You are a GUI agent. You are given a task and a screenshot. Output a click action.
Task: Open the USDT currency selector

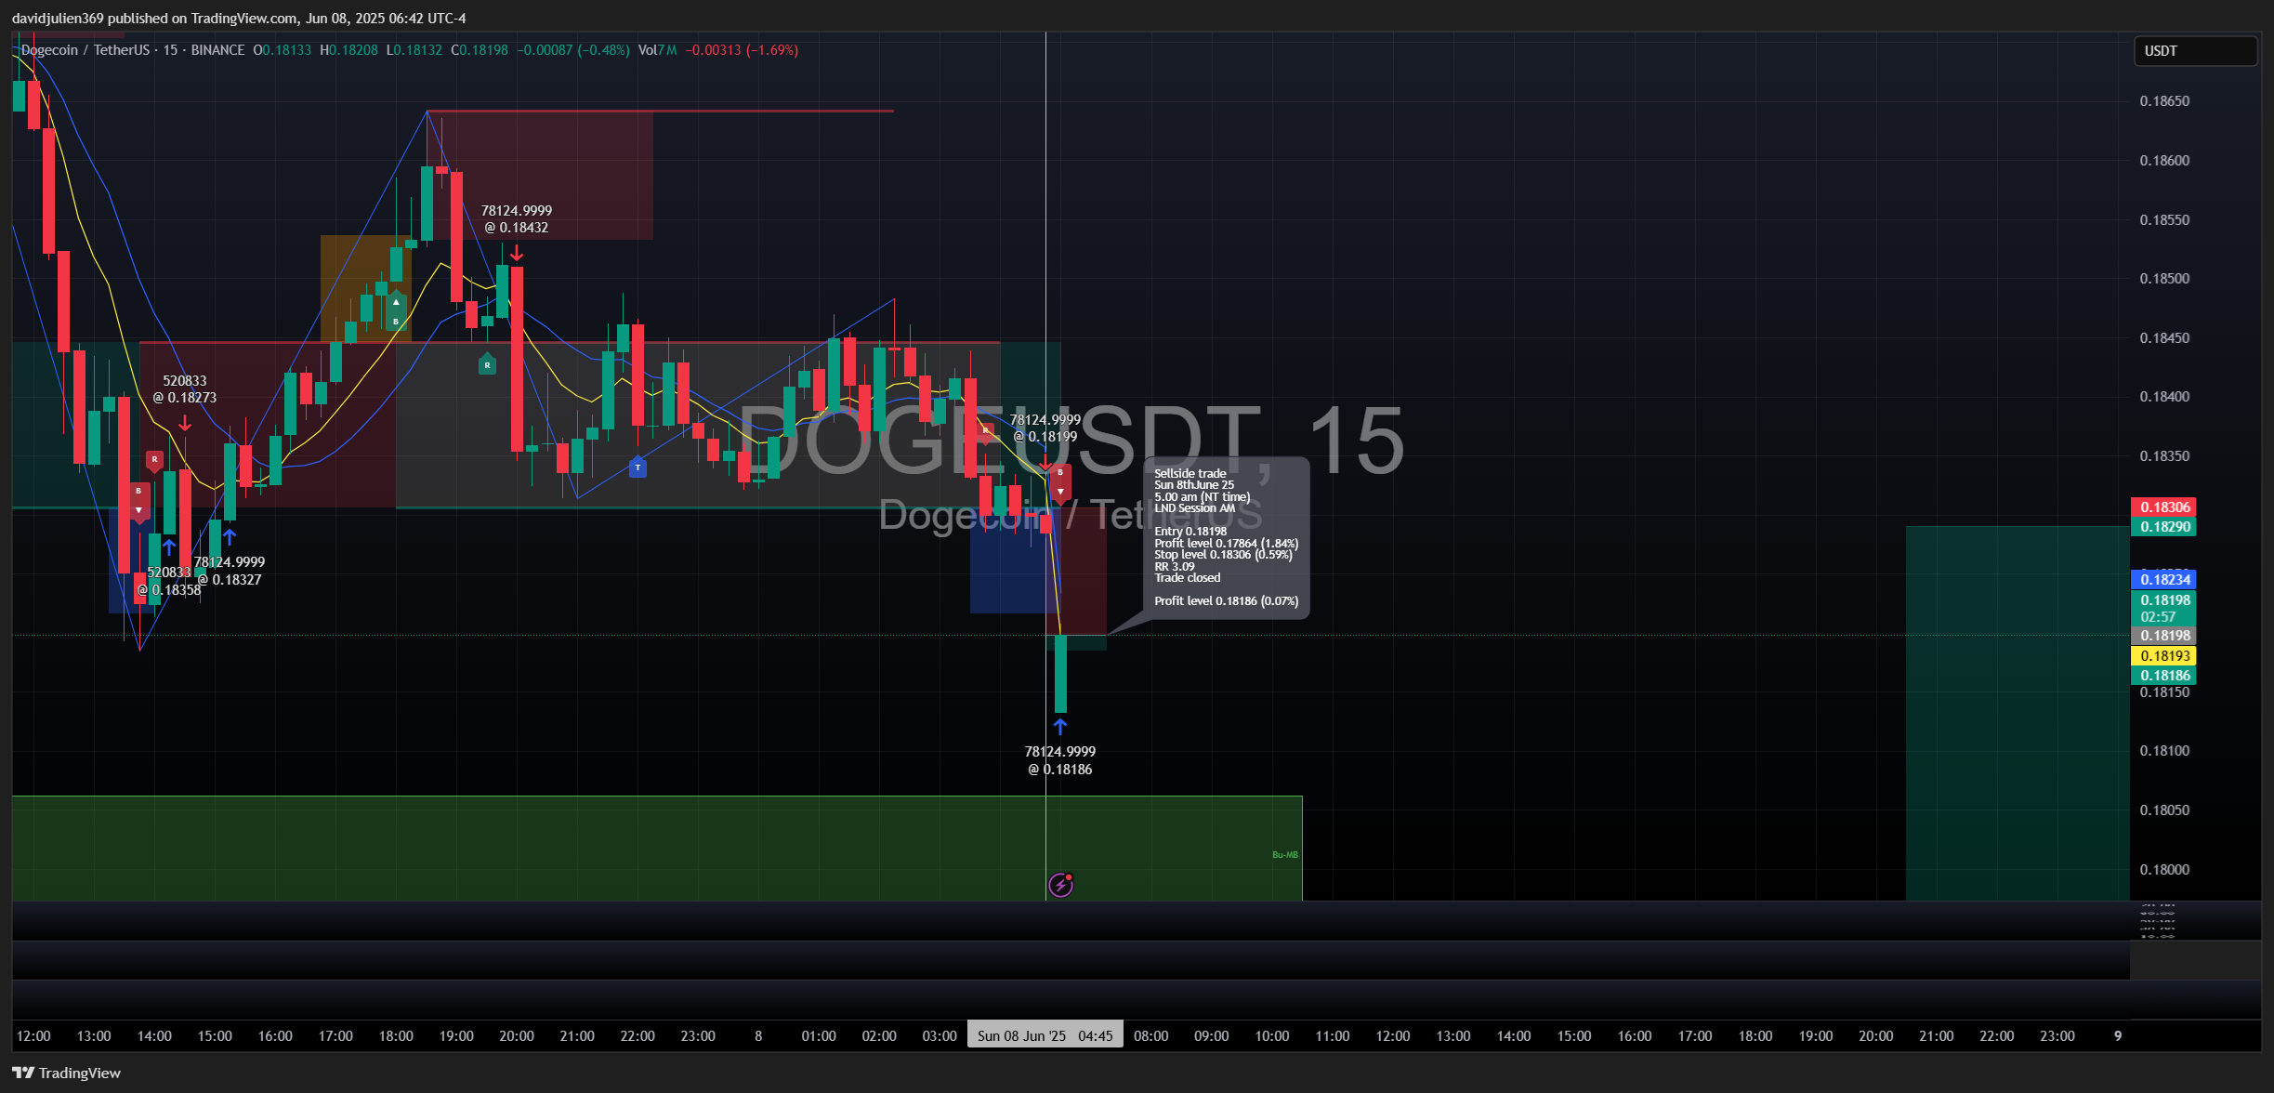(x=2195, y=51)
